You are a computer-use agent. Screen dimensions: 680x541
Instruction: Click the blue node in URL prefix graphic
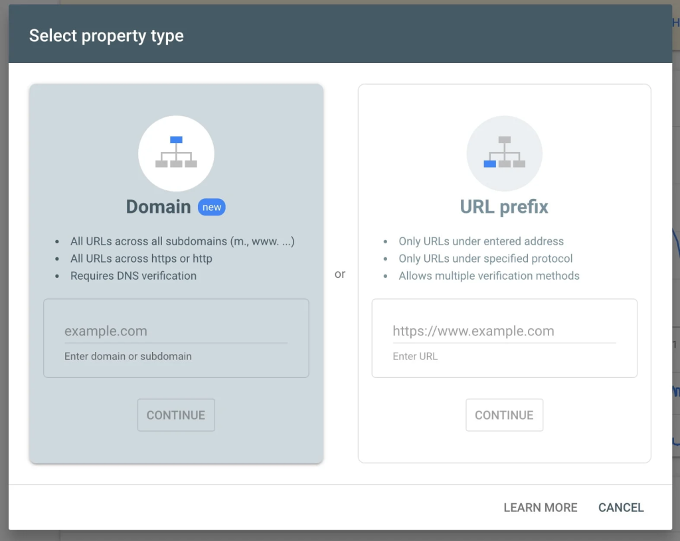click(x=489, y=164)
